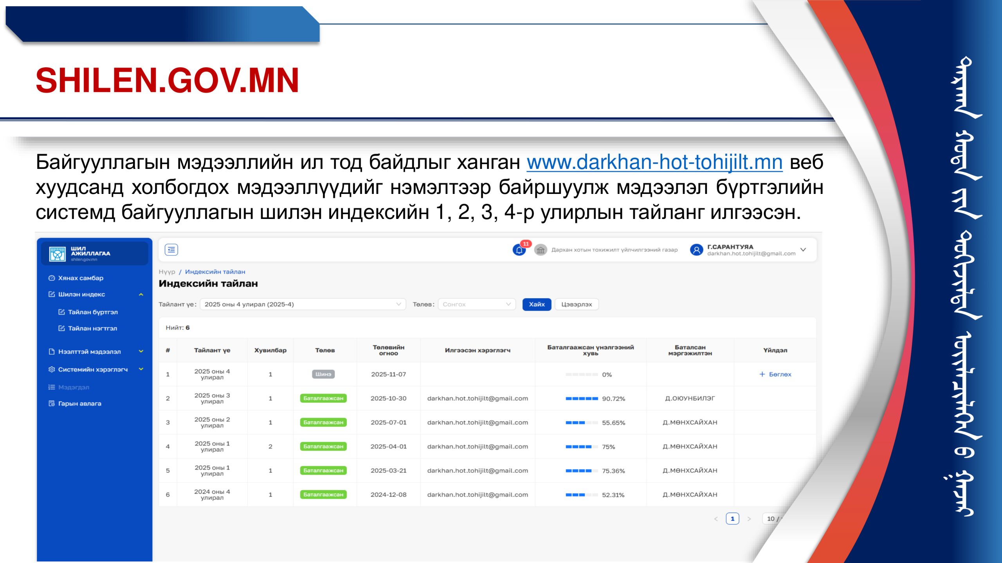Click the Бөглөх plus link
Image resolution: width=1002 pixels, height=563 pixels.
tap(775, 374)
